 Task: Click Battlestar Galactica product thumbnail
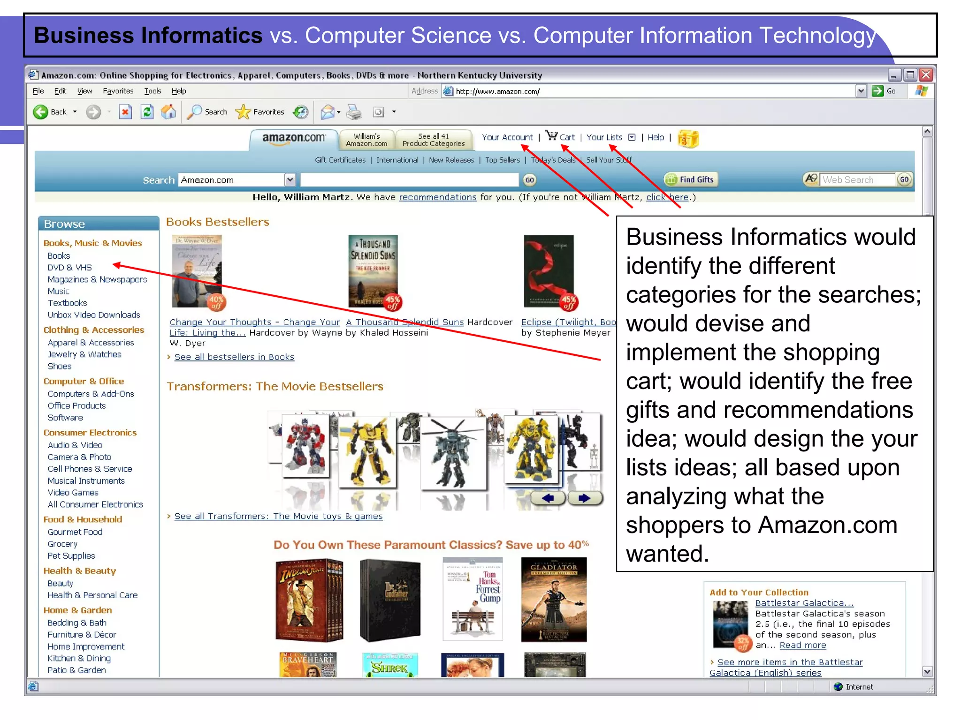[730, 624]
